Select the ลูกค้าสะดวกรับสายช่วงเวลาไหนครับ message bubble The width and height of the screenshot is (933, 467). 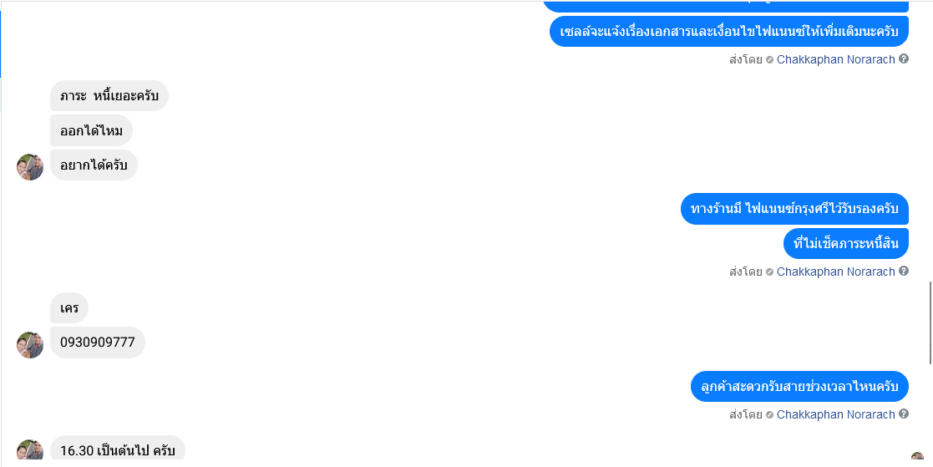(799, 387)
